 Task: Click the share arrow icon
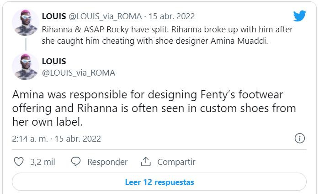point(146,162)
